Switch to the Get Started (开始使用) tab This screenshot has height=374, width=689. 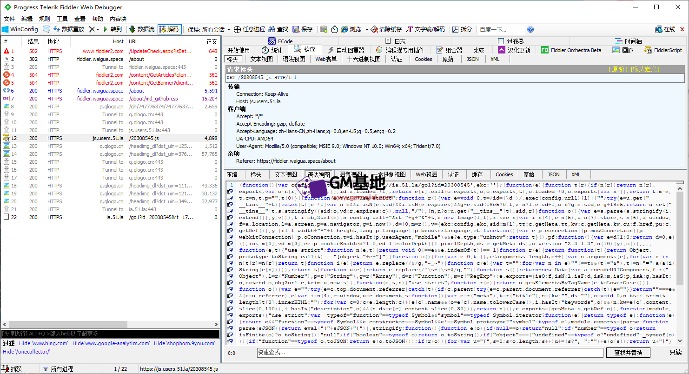(239, 50)
